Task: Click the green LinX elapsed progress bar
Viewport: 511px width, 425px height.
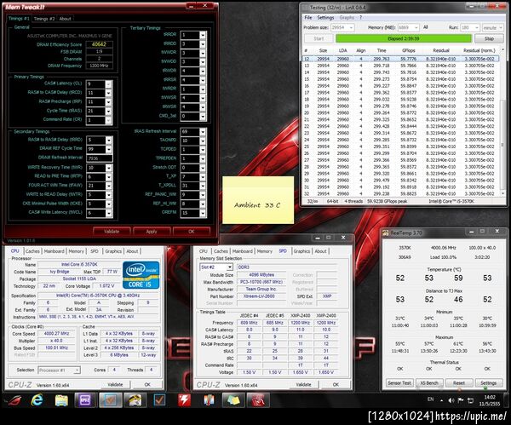Action: tap(404, 38)
